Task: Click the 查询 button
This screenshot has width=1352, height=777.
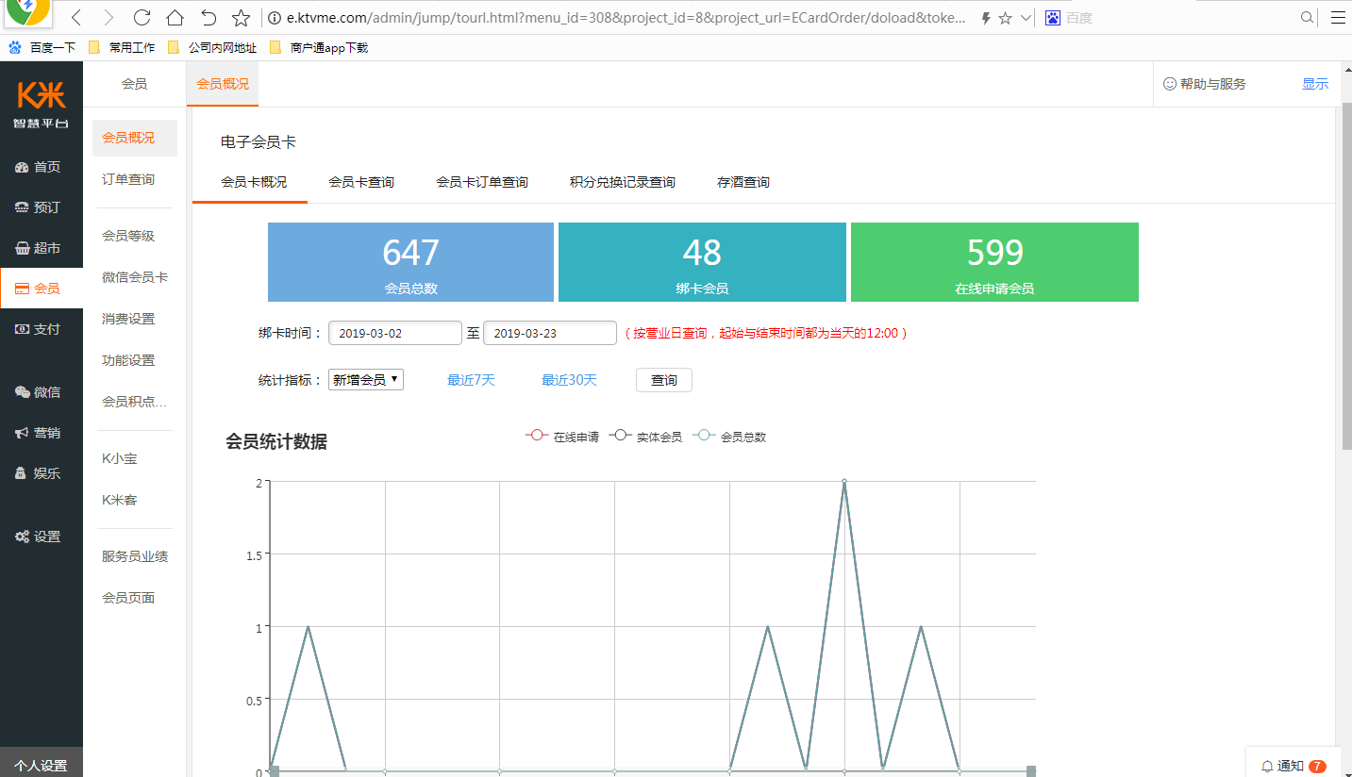Action: [664, 380]
